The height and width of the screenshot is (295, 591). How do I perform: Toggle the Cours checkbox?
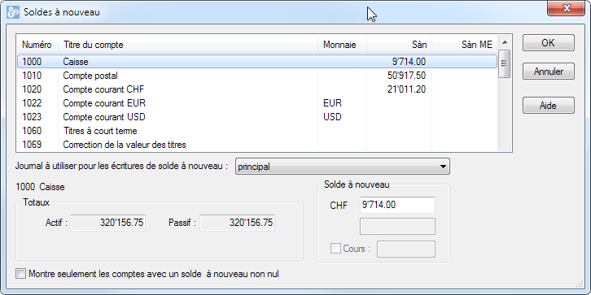(x=335, y=249)
